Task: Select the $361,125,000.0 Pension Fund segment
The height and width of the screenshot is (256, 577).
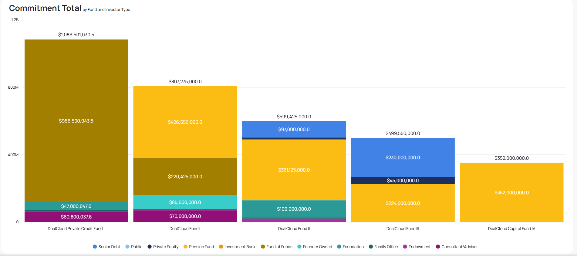Action: pos(294,170)
